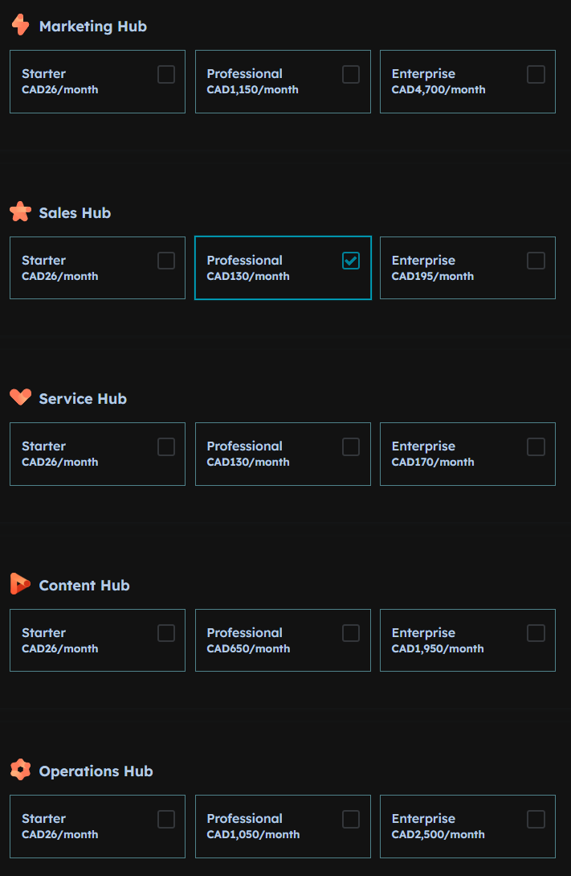571x876 pixels.
Task: Enable the Service Hub Enterprise checkbox
Action: (536, 447)
